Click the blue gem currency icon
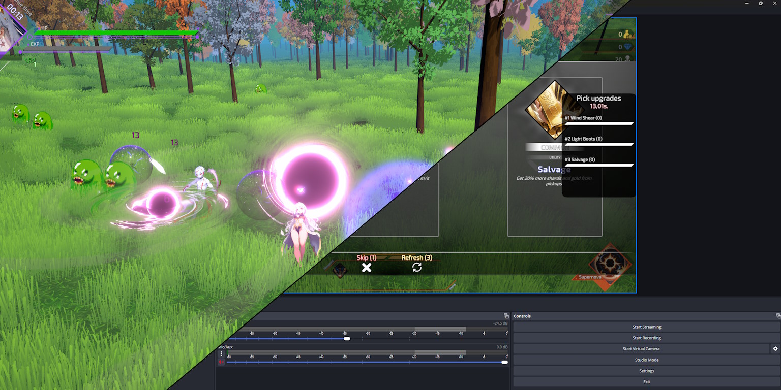The height and width of the screenshot is (390, 781). [x=627, y=47]
